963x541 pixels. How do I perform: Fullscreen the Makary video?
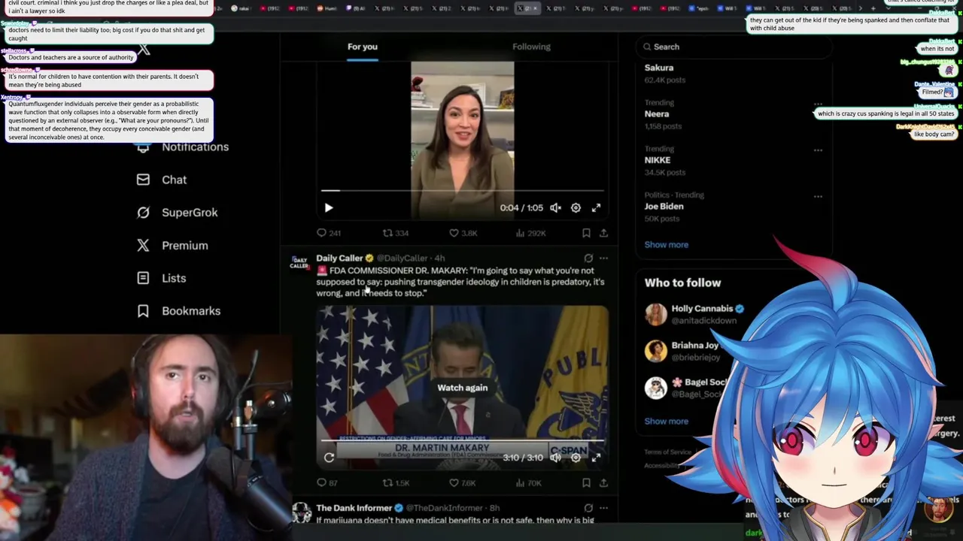pos(596,458)
